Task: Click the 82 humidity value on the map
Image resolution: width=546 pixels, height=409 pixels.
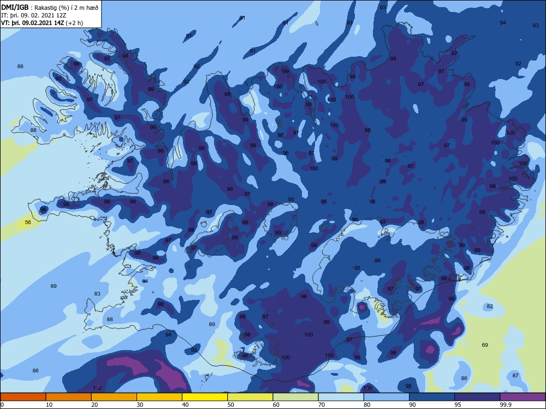Action: [x=490, y=306]
